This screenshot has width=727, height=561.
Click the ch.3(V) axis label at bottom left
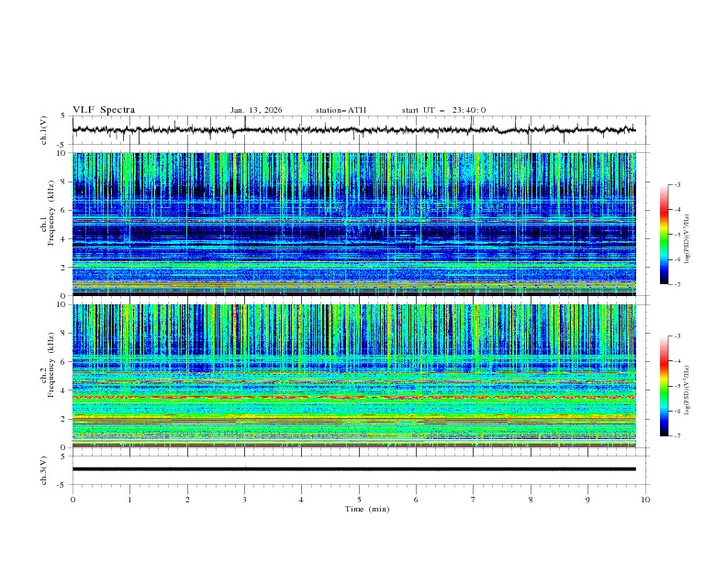[44, 469]
